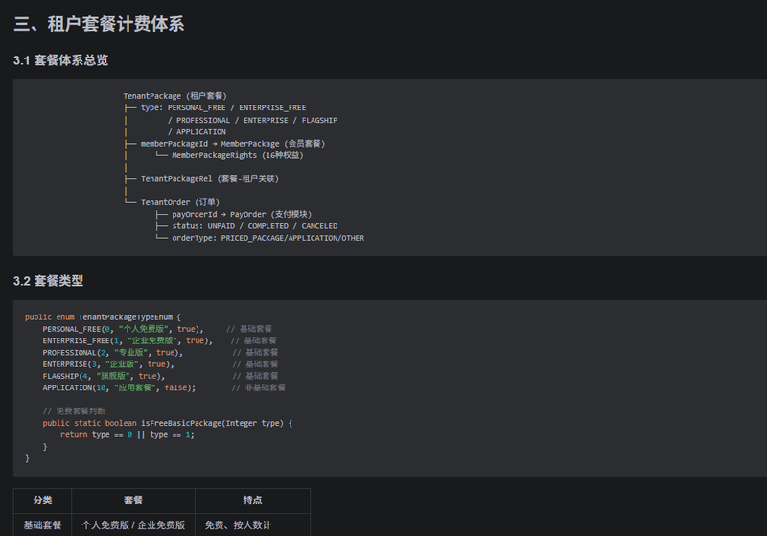Viewport: 767px width, 536px height.
Task: Click the // 免费套餐判断 comment
Action: (x=74, y=410)
